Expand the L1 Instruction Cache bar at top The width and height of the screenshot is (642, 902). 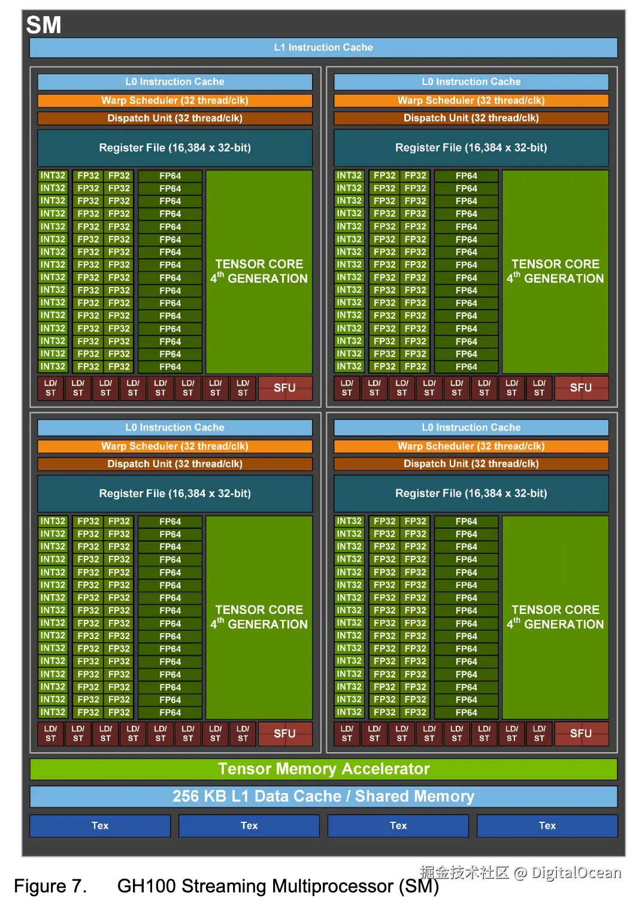(x=323, y=47)
